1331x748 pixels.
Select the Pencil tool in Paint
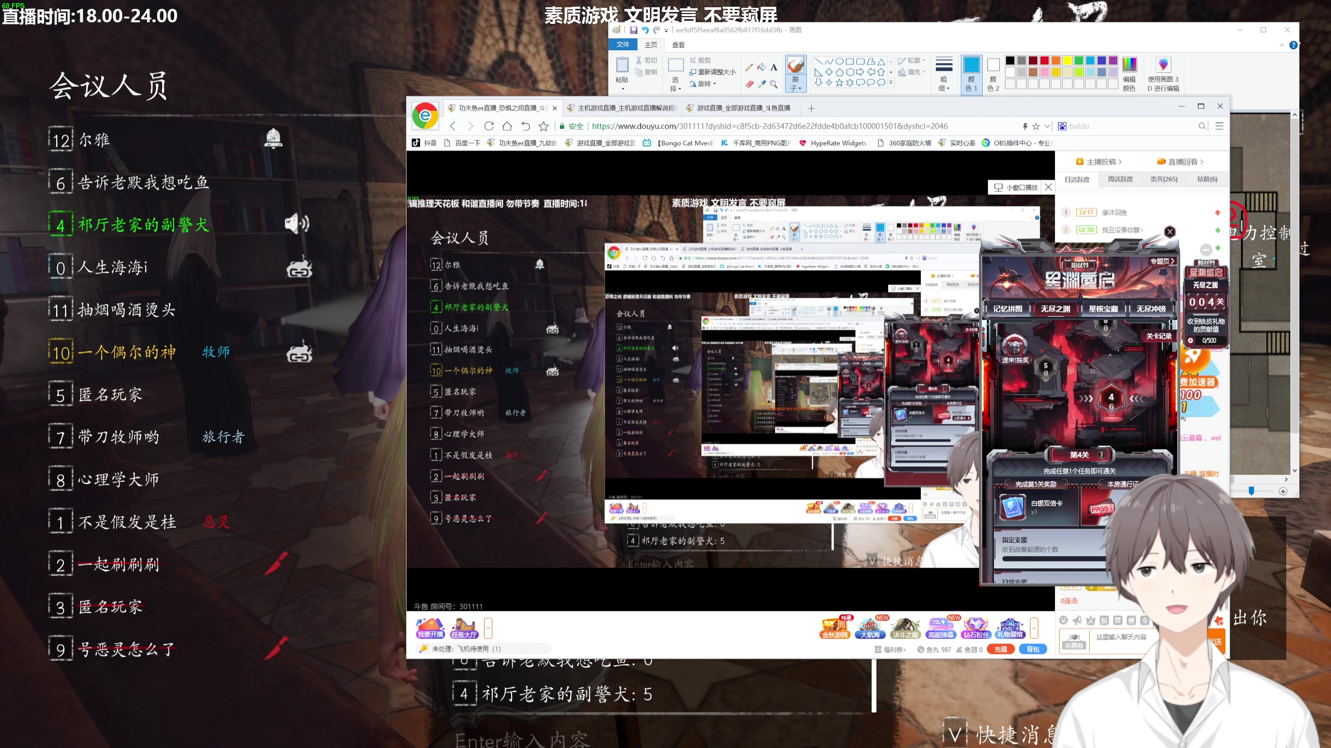pos(749,67)
